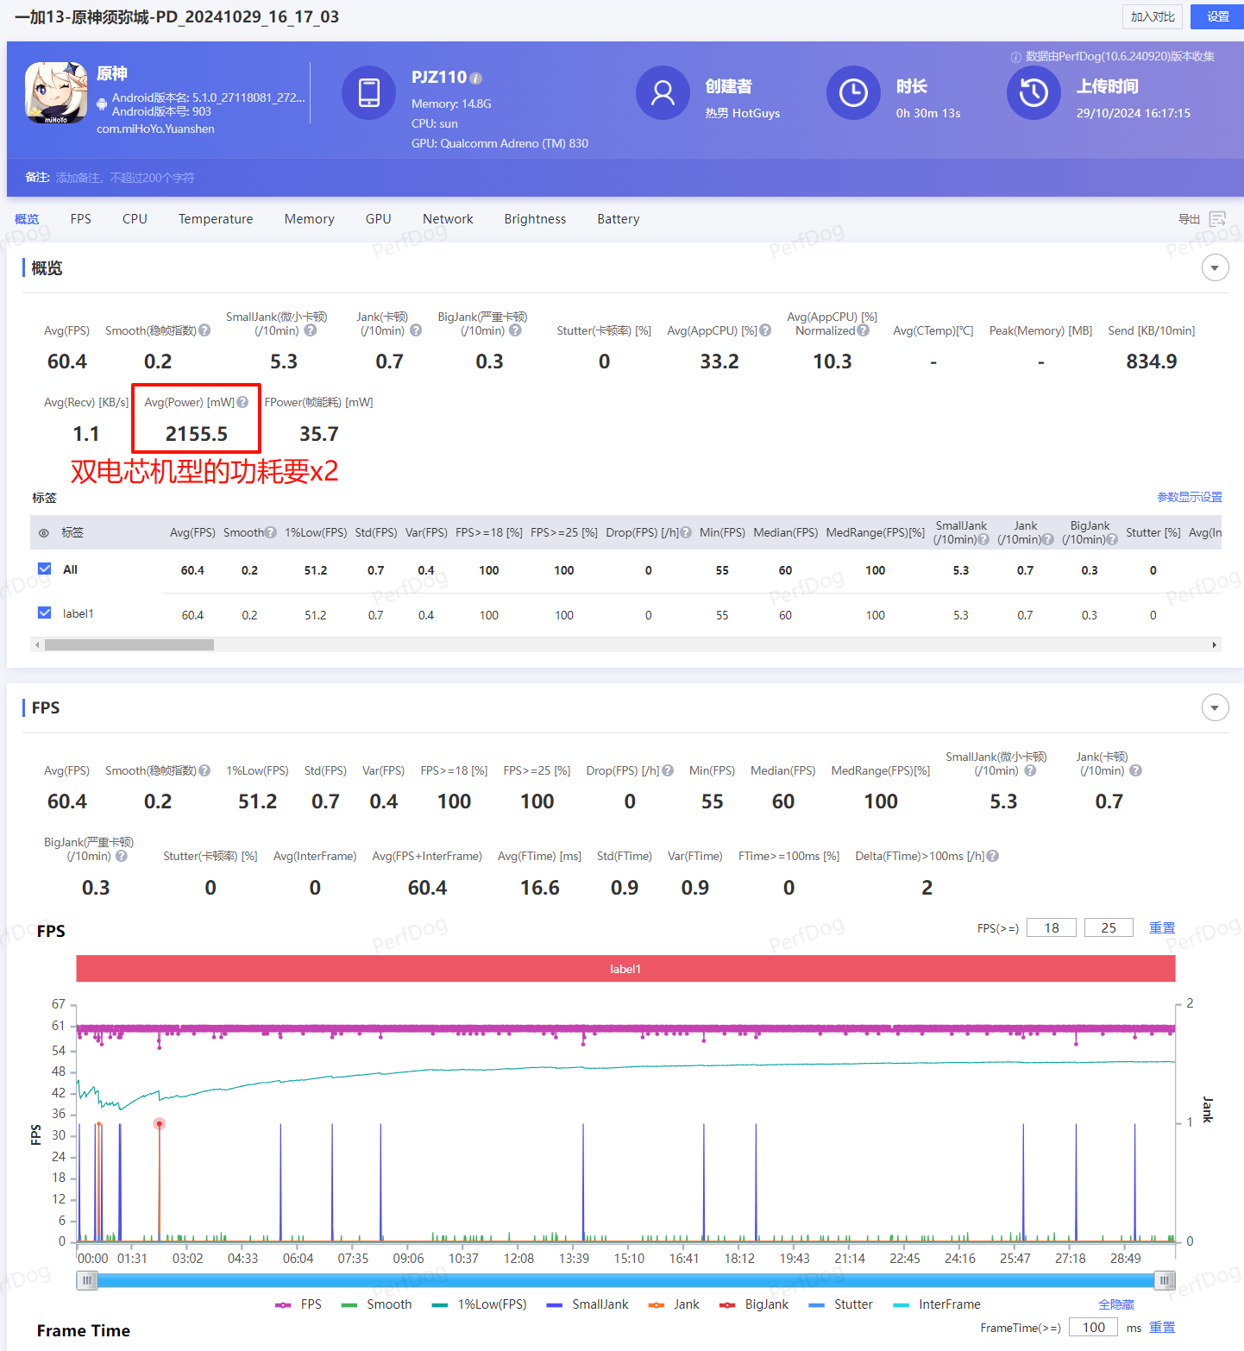Image resolution: width=1244 pixels, height=1351 pixels.
Task: Open the Network tab
Action: (448, 219)
